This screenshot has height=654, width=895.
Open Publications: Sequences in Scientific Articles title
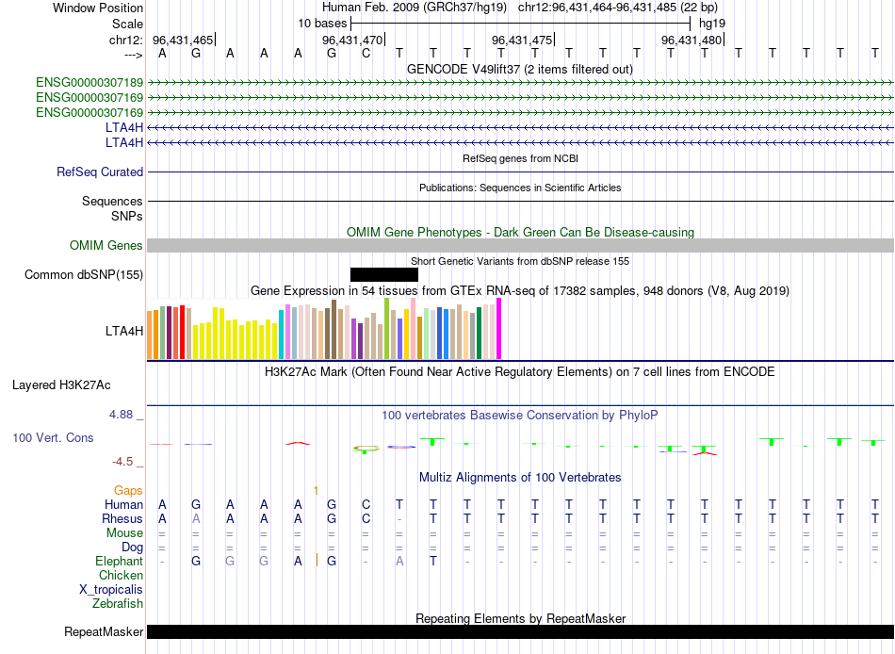[520, 188]
